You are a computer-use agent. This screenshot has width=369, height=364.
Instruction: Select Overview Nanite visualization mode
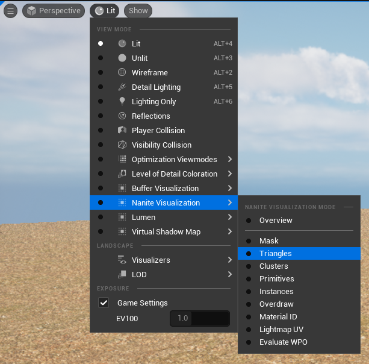(x=299, y=221)
